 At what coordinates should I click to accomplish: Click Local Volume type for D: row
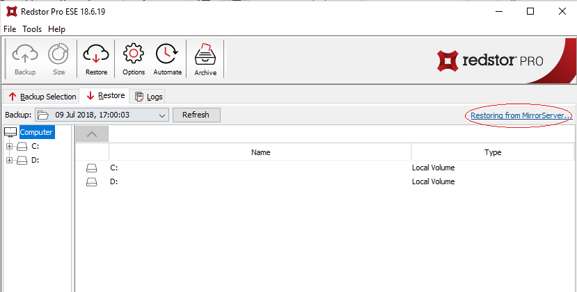click(434, 181)
